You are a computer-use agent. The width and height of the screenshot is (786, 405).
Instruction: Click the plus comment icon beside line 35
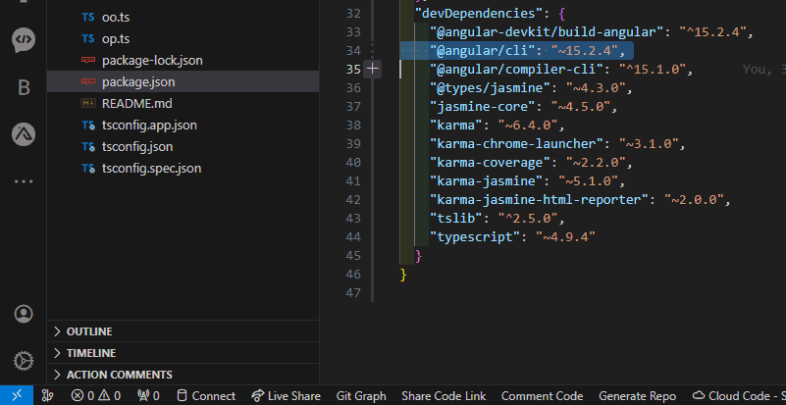tap(372, 69)
